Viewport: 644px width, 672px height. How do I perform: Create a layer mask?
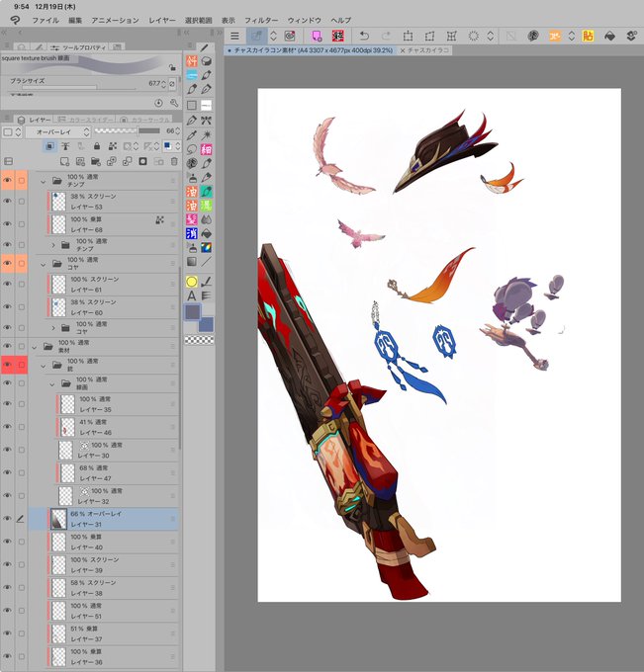pyautogui.click(x=142, y=161)
